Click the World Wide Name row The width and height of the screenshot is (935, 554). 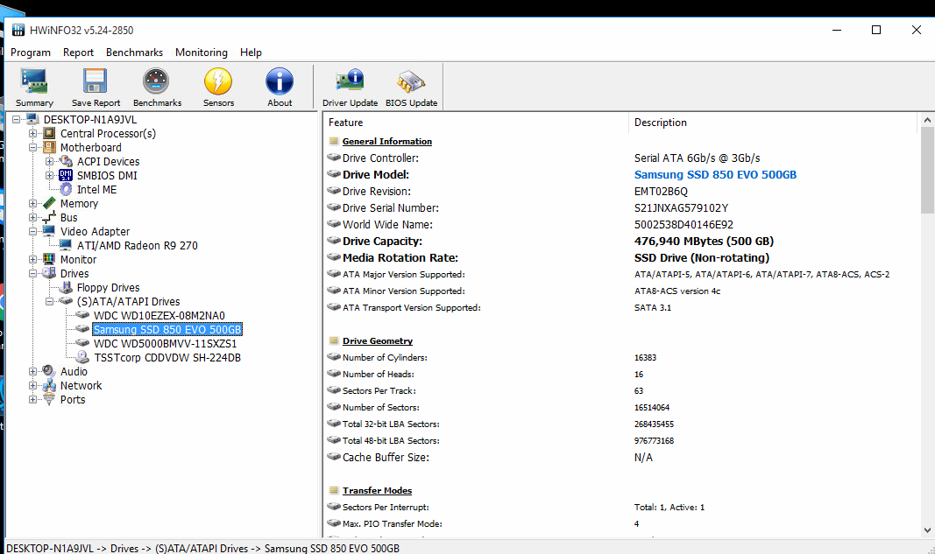(620, 225)
